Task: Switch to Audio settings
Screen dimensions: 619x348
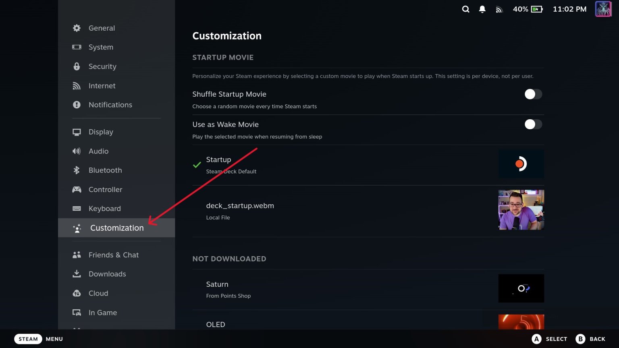Action: click(x=116, y=151)
